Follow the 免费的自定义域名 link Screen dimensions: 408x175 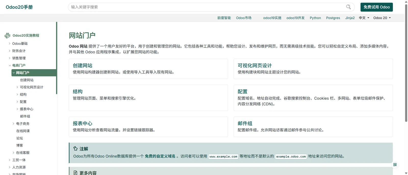click(160, 156)
